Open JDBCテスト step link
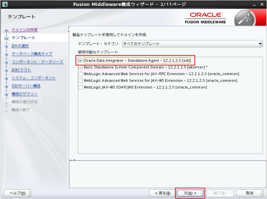Image resolution: width=267 pixels, height=199 pixels. click(21, 70)
